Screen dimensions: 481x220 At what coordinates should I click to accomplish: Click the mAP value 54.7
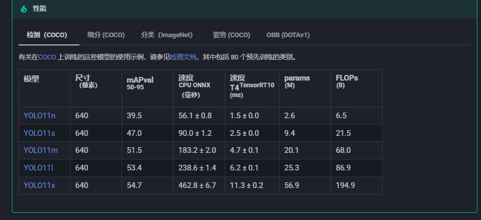click(135, 185)
